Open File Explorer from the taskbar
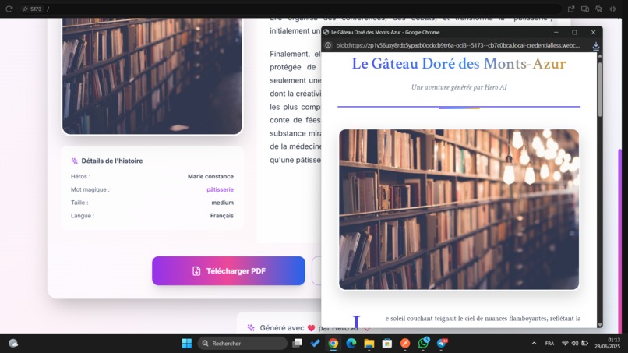This screenshot has height=353, width=628. pyautogui.click(x=369, y=344)
